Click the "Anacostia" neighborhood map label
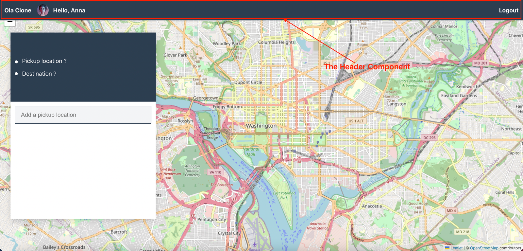This screenshot has width=523, height=251. [x=372, y=206]
